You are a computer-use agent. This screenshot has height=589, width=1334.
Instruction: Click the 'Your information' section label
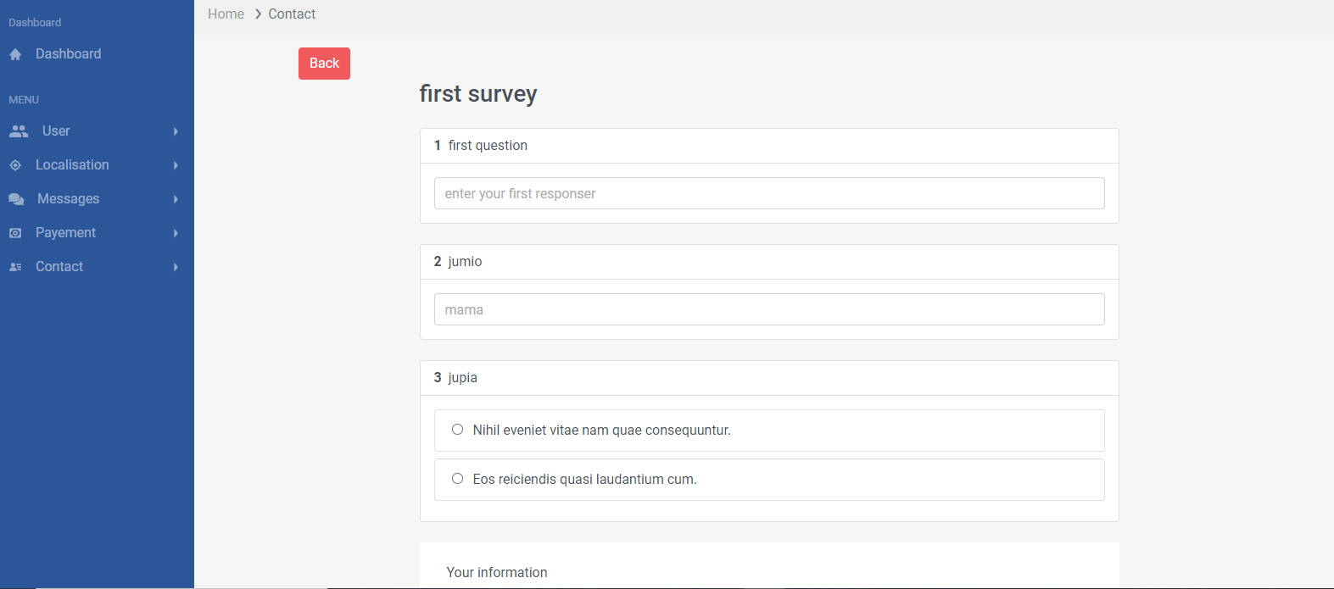(497, 573)
